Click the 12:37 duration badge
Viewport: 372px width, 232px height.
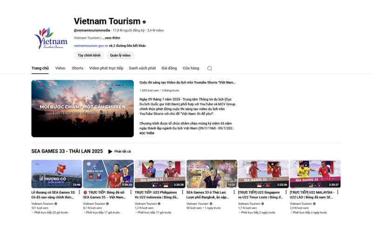232,185
